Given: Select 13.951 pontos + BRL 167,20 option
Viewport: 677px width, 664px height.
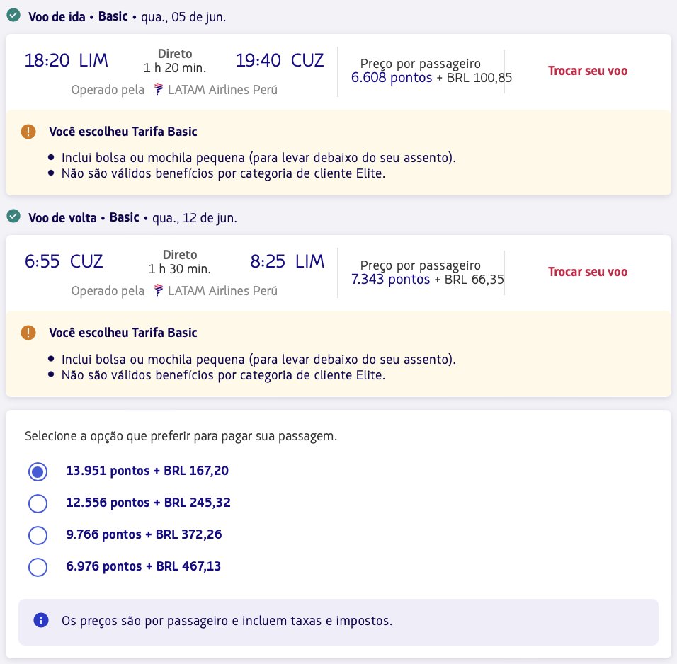Looking at the screenshot, I should pyautogui.click(x=38, y=471).
